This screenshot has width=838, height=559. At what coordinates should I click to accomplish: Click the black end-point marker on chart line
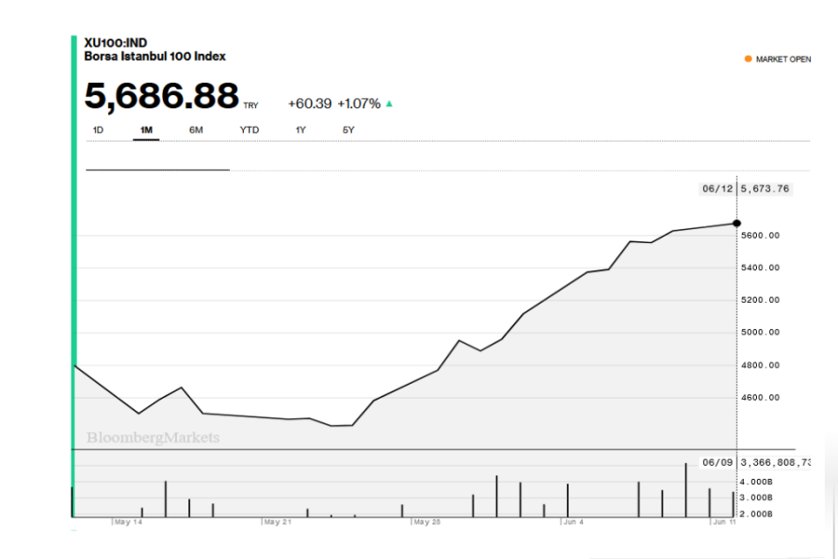coord(737,224)
